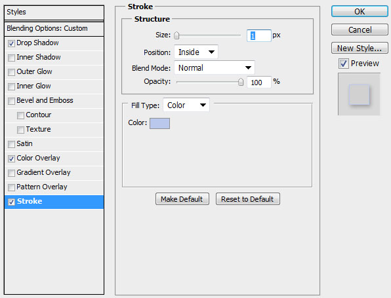Uncheck the Drop Shadow checkbox
This screenshot has width=391, height=298.
click(11, 44)
